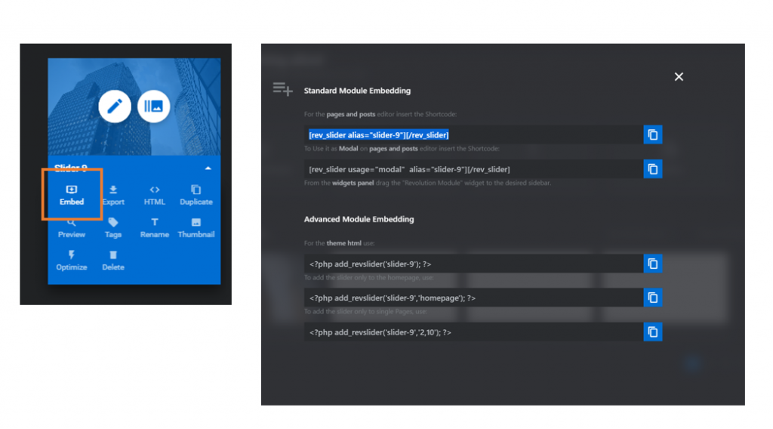The image size is (773, 429).
Task: Duplicate the Slider 9 module
Action: point(196,195)
